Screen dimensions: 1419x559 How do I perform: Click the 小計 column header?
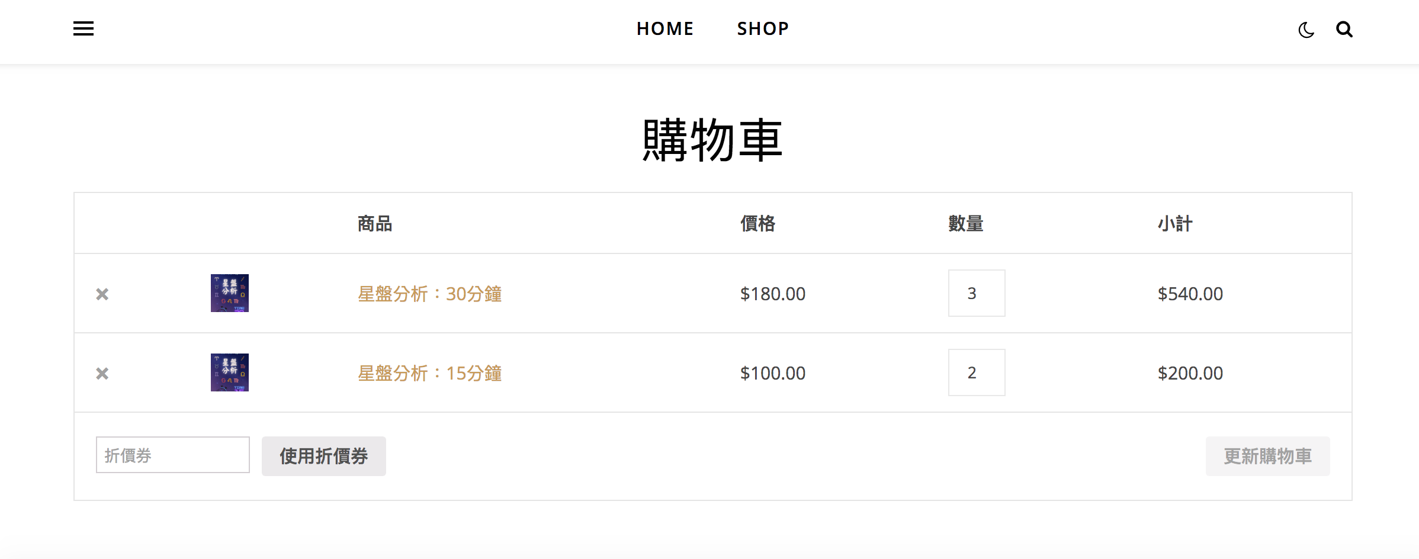(1175, 224)
